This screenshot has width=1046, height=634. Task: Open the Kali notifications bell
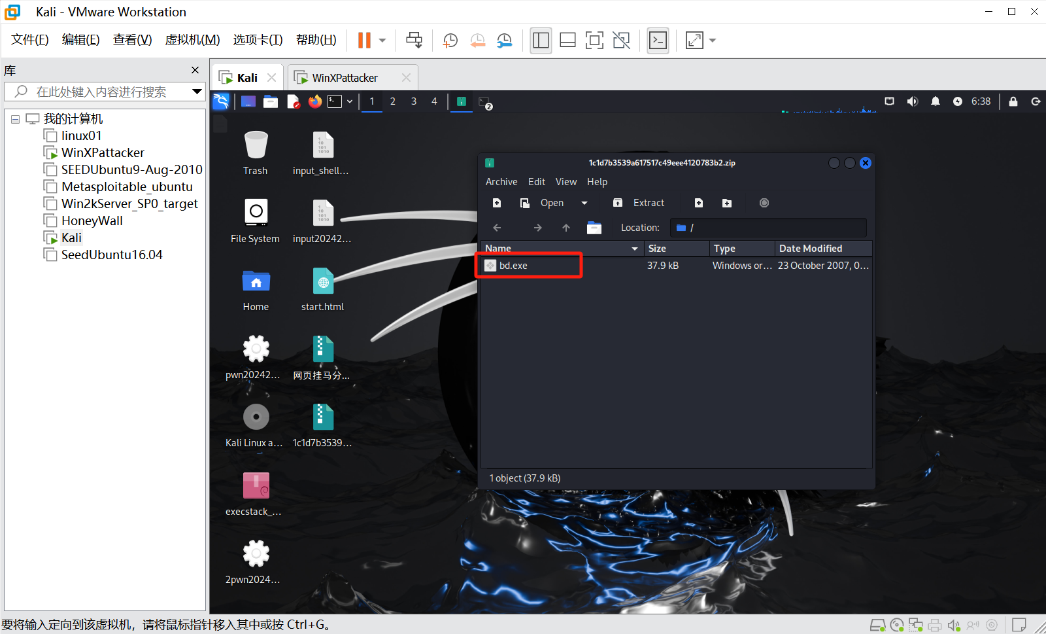click(936, 101)
